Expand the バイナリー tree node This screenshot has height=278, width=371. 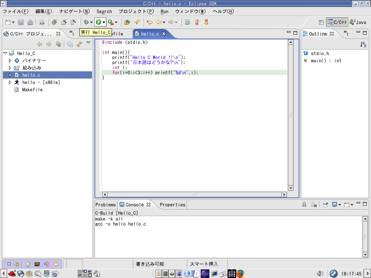pyautogui.click(x=10, y=61)
